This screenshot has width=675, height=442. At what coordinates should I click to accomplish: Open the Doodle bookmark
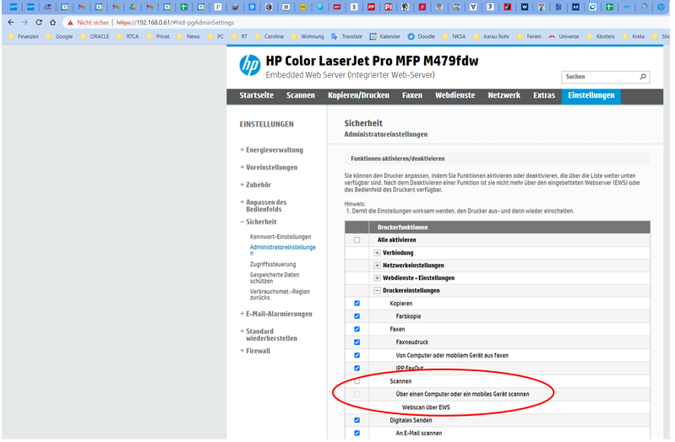(x=422, y=36)
